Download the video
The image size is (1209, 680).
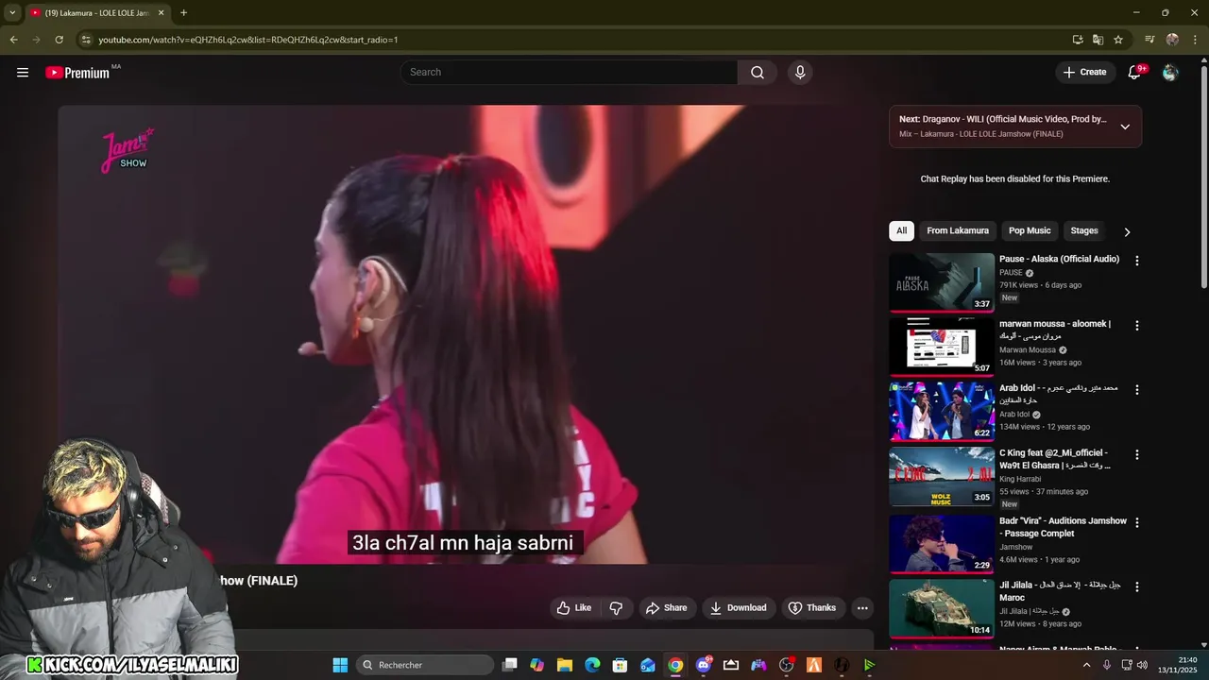738,608
